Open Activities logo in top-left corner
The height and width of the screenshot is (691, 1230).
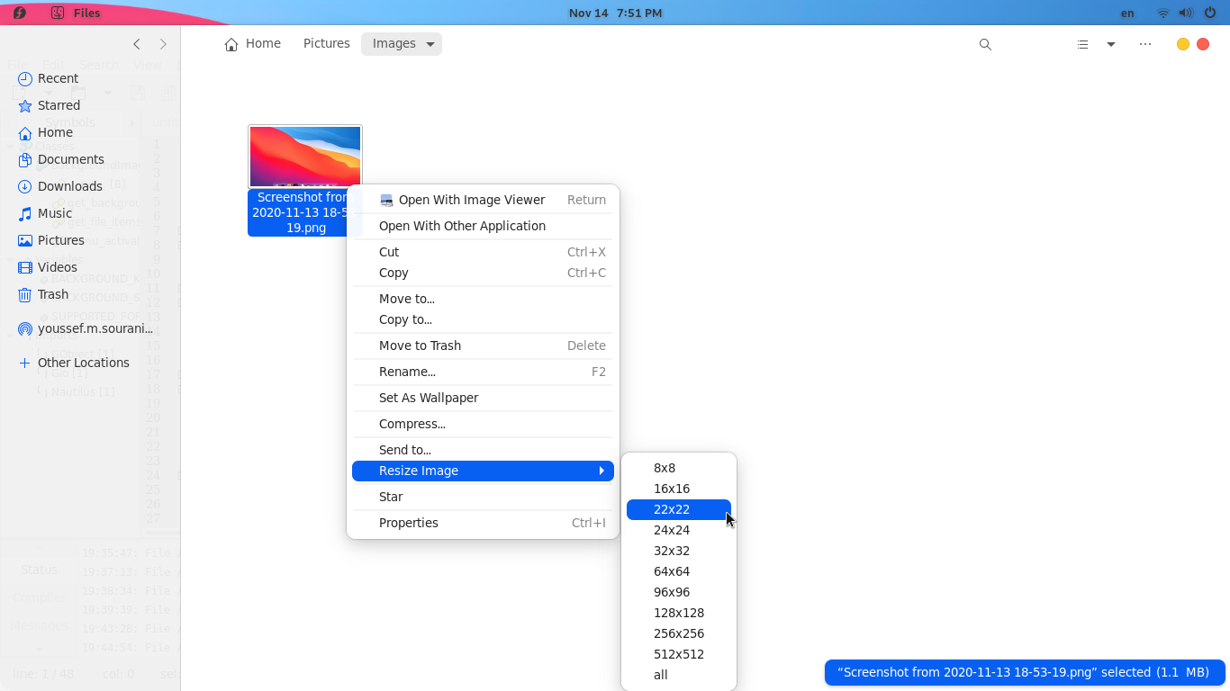[x=19, y=13]
